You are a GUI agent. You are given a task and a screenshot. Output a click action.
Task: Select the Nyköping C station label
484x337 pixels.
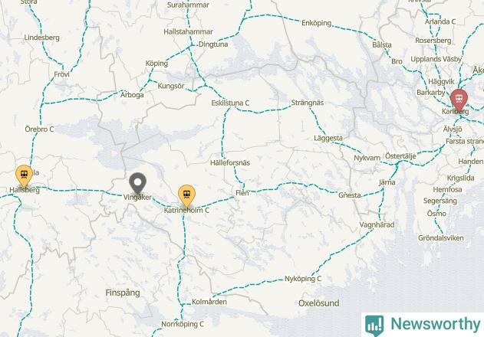(x=303, y=279)
